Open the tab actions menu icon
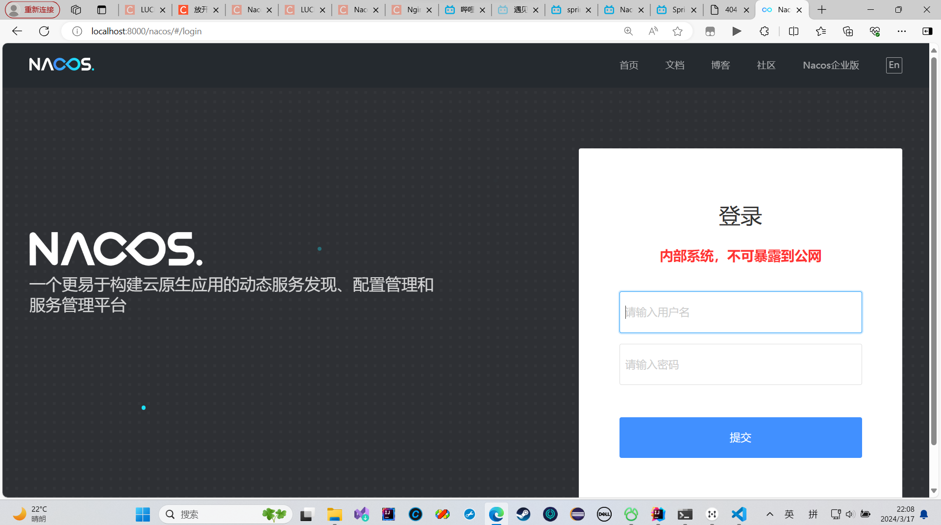 [101, 10]
